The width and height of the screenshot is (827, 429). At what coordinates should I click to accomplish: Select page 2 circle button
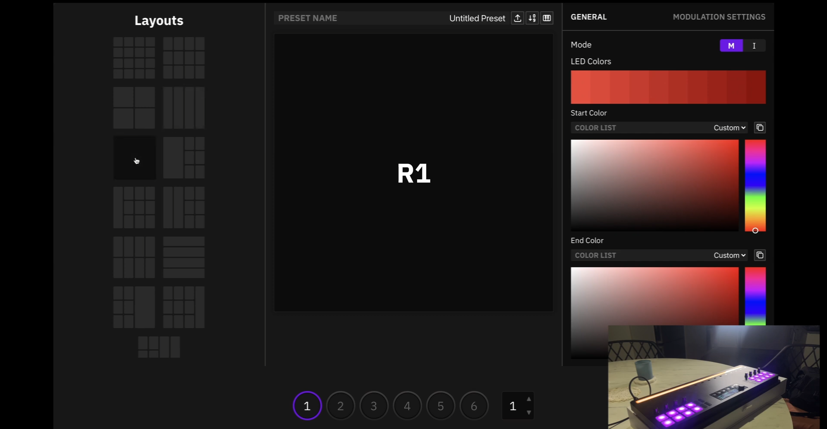[x=340, y=406]
